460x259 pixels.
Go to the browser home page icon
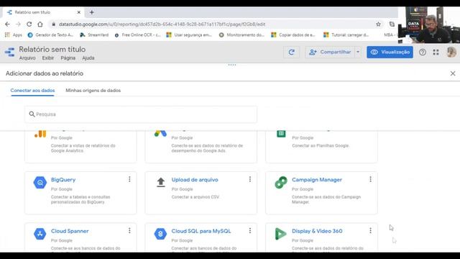40,24
